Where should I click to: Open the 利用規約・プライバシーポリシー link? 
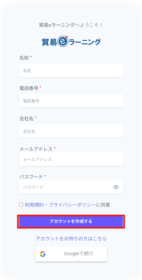coord(60,205)
